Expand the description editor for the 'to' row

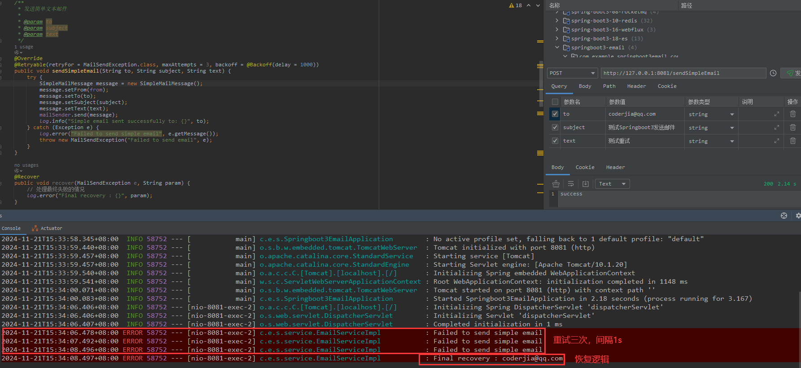pyautogui.click(x=777, y=114)
